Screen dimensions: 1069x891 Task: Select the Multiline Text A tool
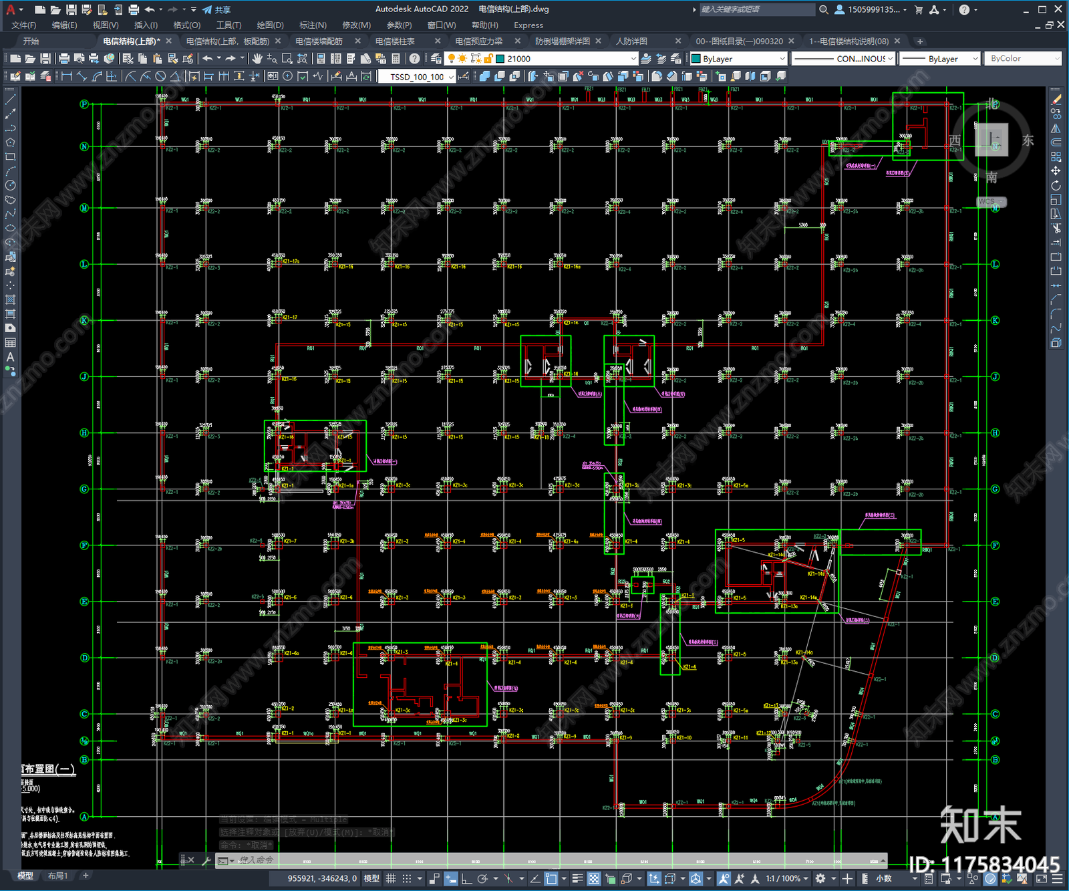click(x=11, y=357)
